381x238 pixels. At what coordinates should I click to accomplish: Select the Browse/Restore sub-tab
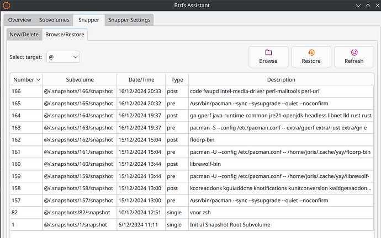tap(65, 34)
